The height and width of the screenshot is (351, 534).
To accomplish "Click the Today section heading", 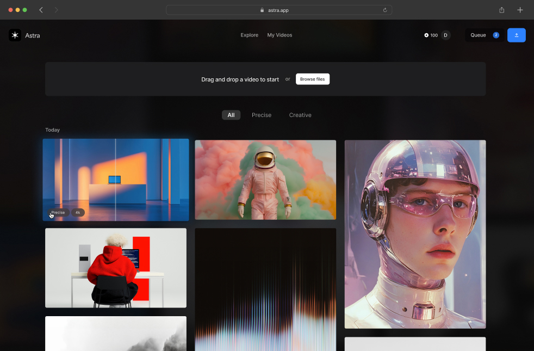I will pyautogui.click(x=52, y=130).
